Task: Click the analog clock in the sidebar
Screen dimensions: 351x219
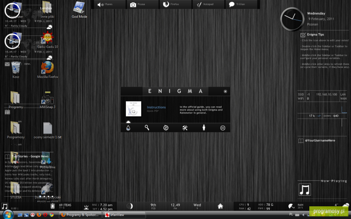Action: click(292, 19)
